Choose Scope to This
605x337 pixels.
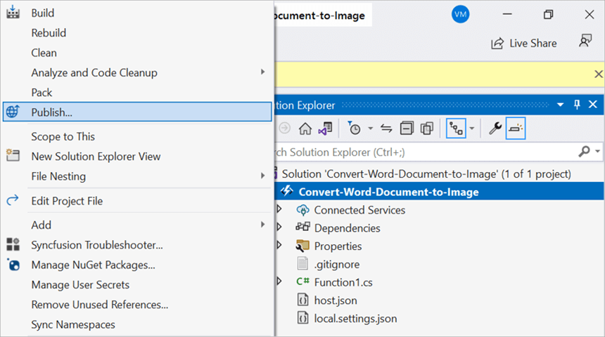pyautogui.click(x=63, y=137)
